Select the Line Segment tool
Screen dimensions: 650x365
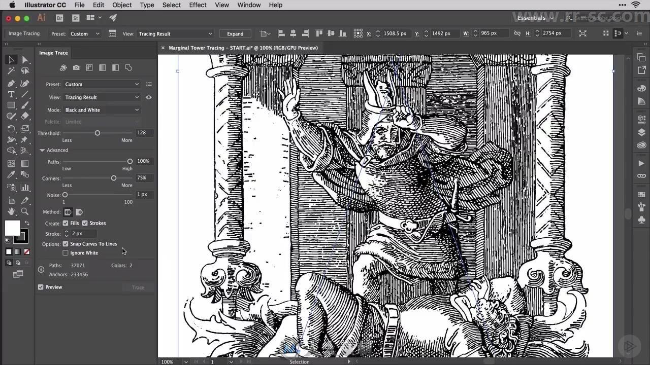[25, 95]
